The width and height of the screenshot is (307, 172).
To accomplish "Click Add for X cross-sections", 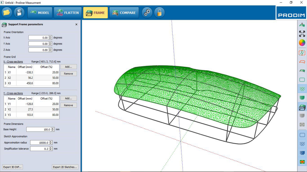I will (x=69, y=67).
